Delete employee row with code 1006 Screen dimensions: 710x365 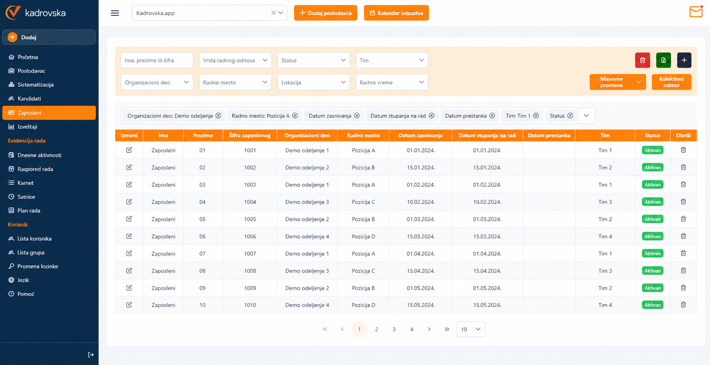(x=683, y=236)
